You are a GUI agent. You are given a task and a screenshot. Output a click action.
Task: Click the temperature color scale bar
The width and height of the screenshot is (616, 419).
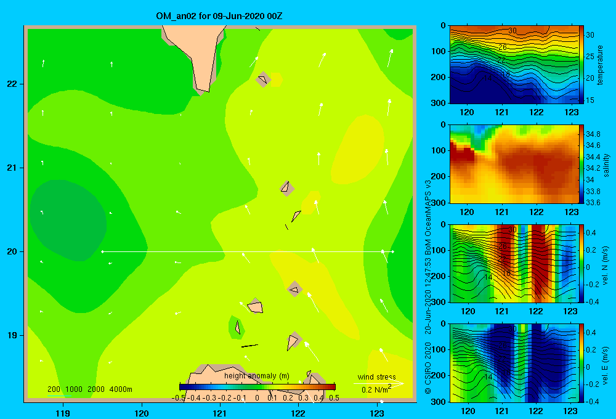582,65
